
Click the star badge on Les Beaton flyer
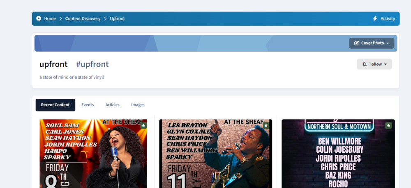266,126
